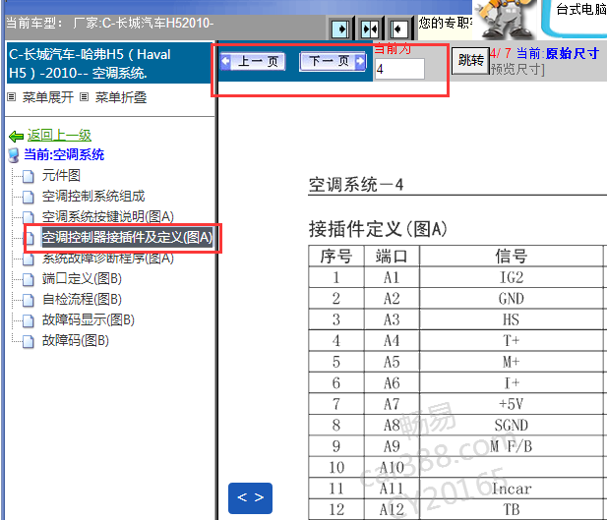The height and width of the screenshot is (520, 607).
Task: Click the page icon beside 端口定义(图B)
Action: pyautogui.click(x=29, y=279)
